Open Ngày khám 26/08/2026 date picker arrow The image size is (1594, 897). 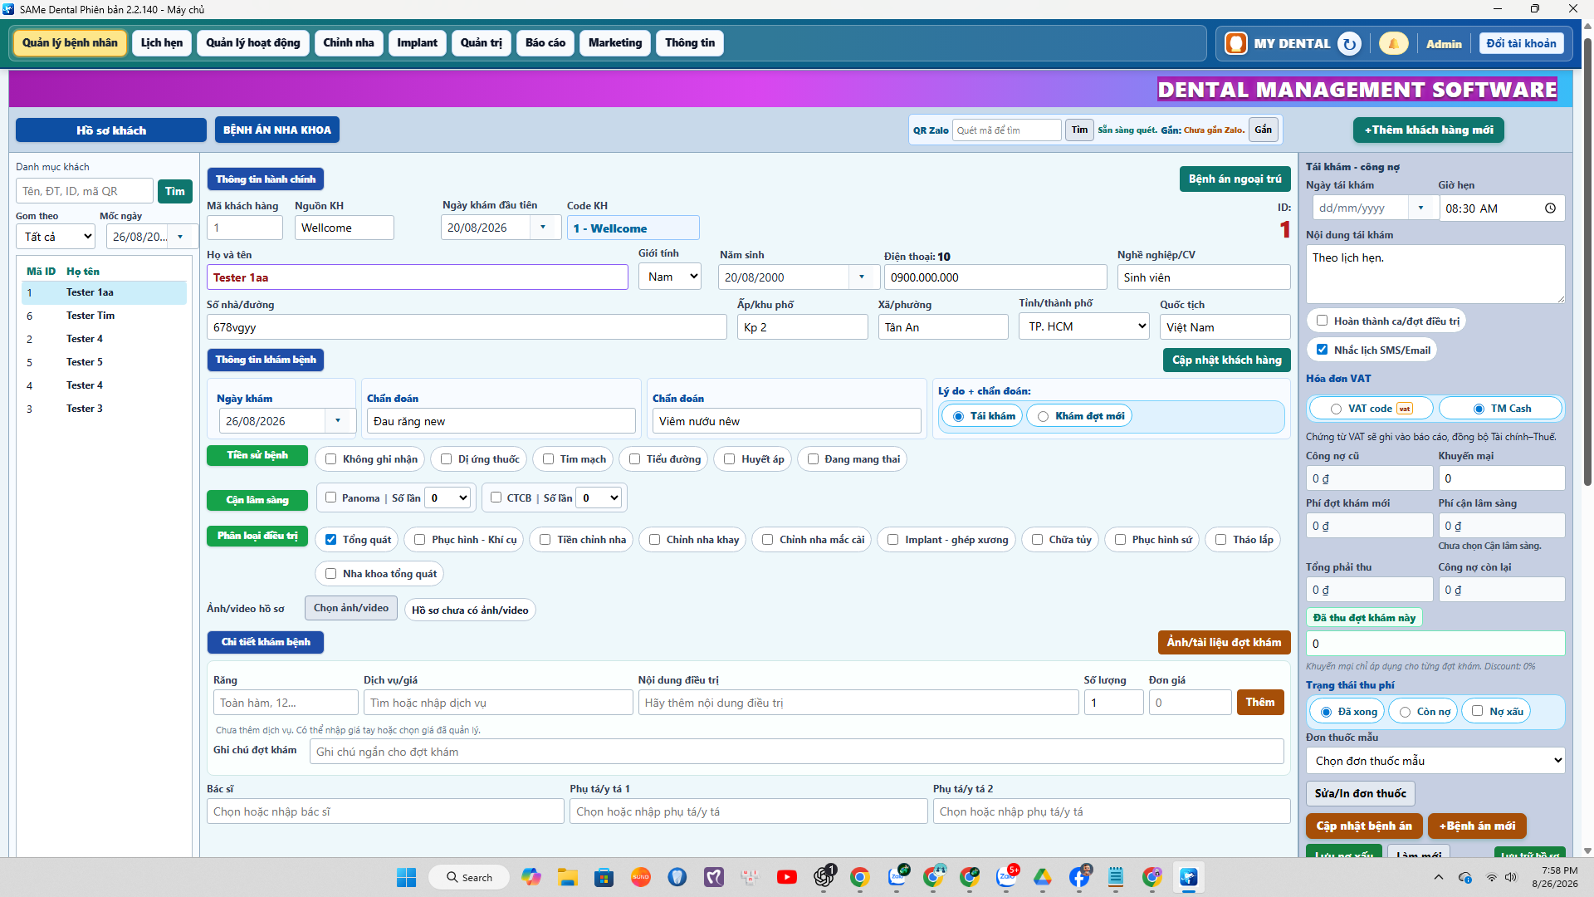338,421
